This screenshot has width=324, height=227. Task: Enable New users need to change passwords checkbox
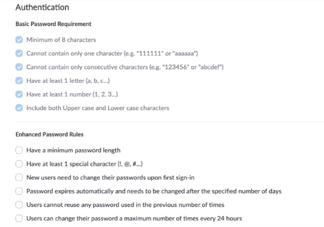[19, 178]
